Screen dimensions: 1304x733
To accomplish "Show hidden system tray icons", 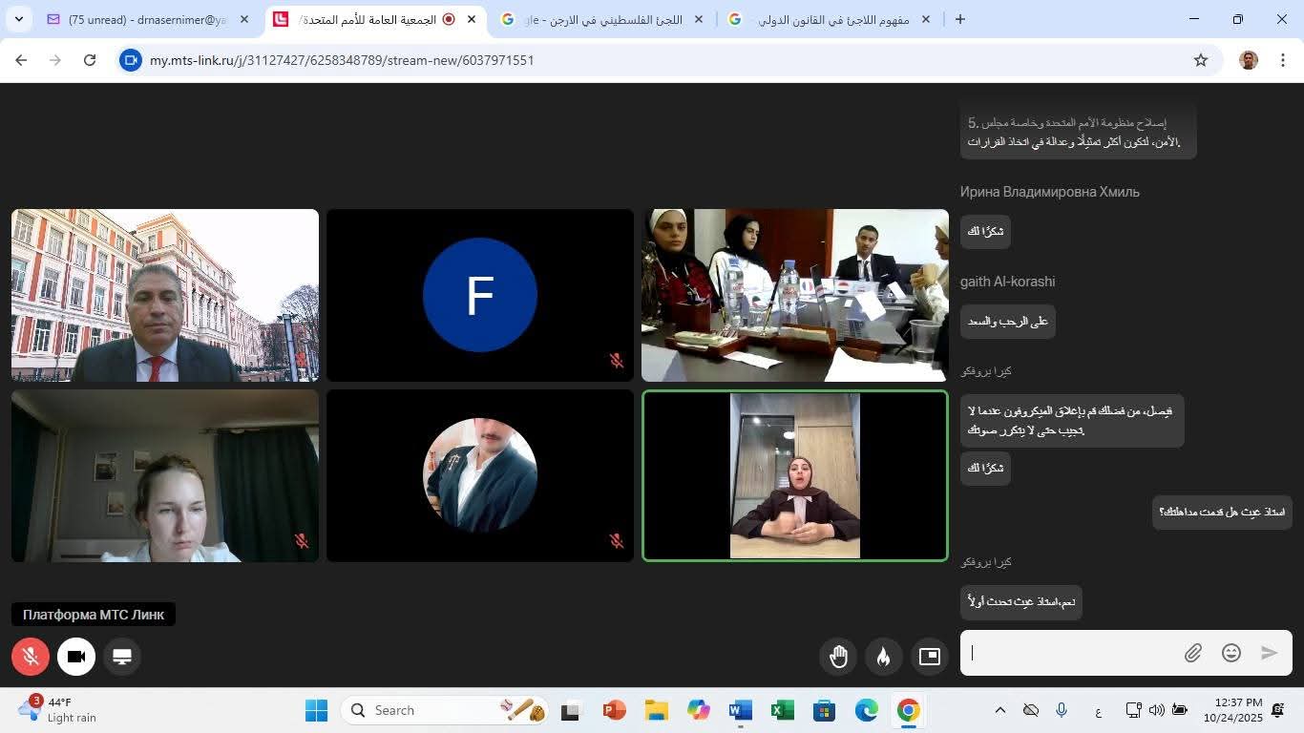I will pyautogui.click(x=999, y=710).
